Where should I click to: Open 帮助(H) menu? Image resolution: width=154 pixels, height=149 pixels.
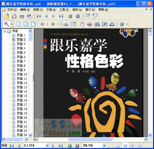103,9
